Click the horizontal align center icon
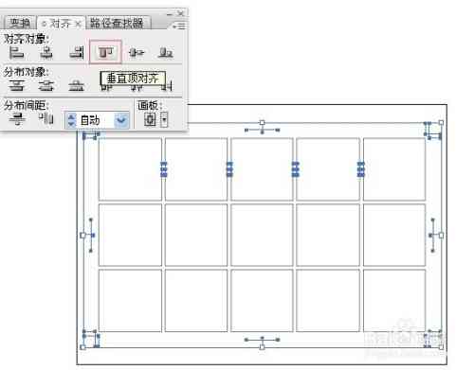 [x=46, y=52]
